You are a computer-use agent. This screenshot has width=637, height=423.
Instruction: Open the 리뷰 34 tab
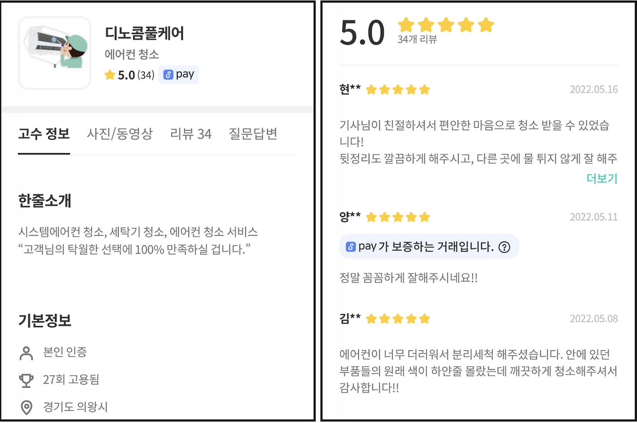(x=191, y=134)
